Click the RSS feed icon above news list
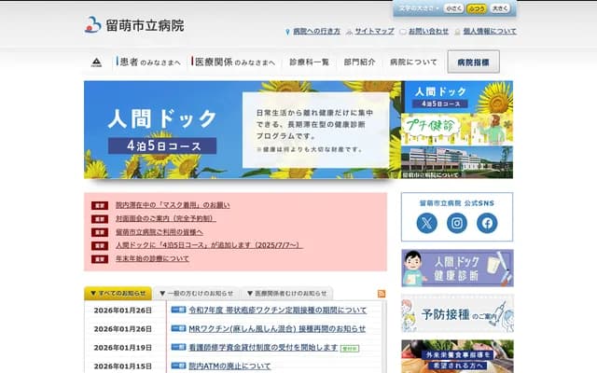The image size is (597, 373). click(382, 293)
